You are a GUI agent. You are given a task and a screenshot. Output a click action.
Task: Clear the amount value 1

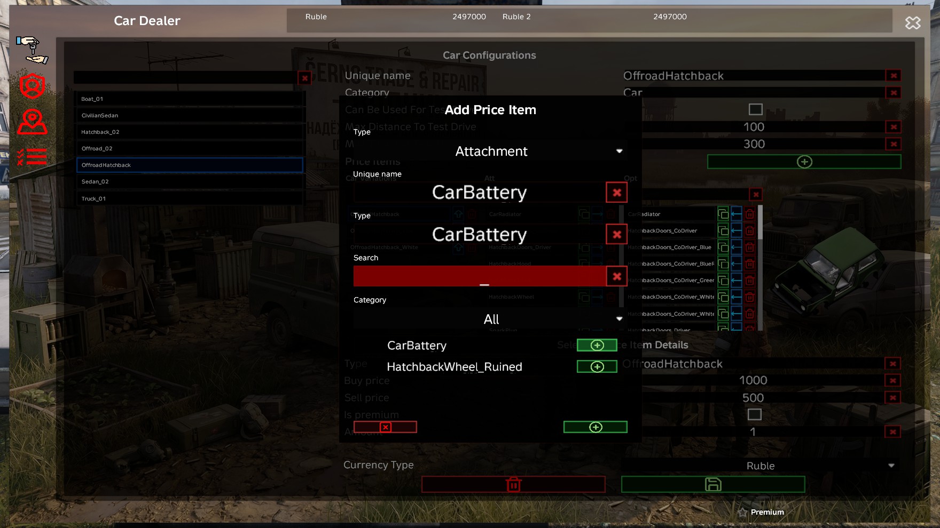coord(892,432)
